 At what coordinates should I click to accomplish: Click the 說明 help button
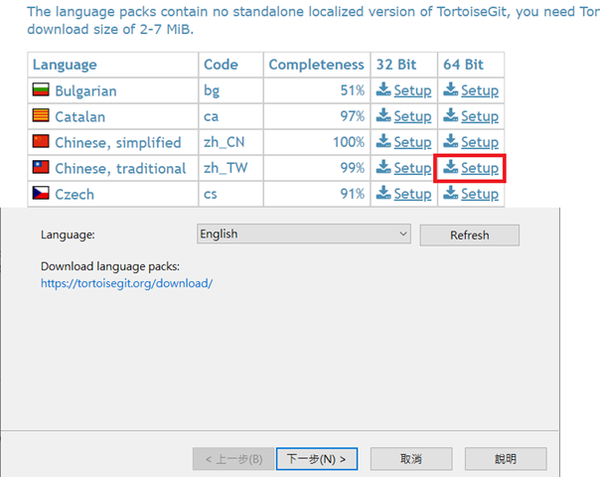click(x=506, y=459)
